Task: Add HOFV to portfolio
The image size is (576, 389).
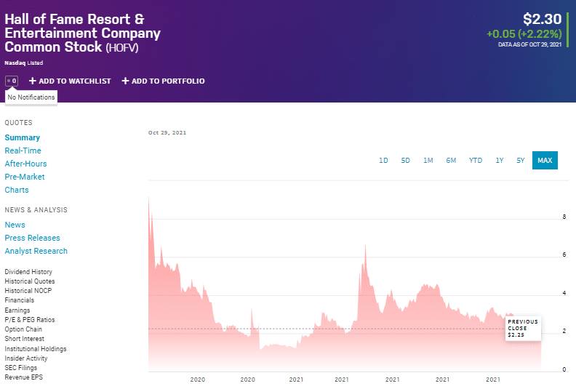Action: [x=163, y=81]
